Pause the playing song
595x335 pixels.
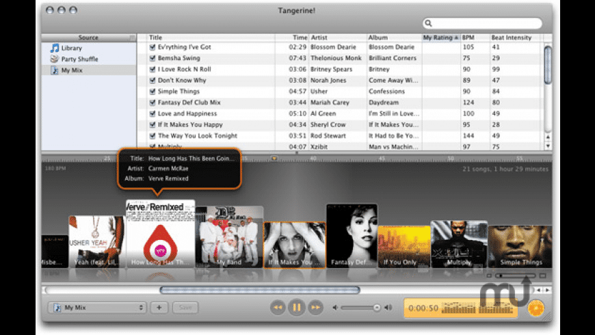(296, 307)
